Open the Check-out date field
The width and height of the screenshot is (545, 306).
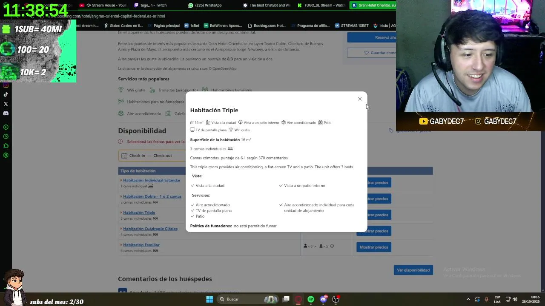(162, 156)
